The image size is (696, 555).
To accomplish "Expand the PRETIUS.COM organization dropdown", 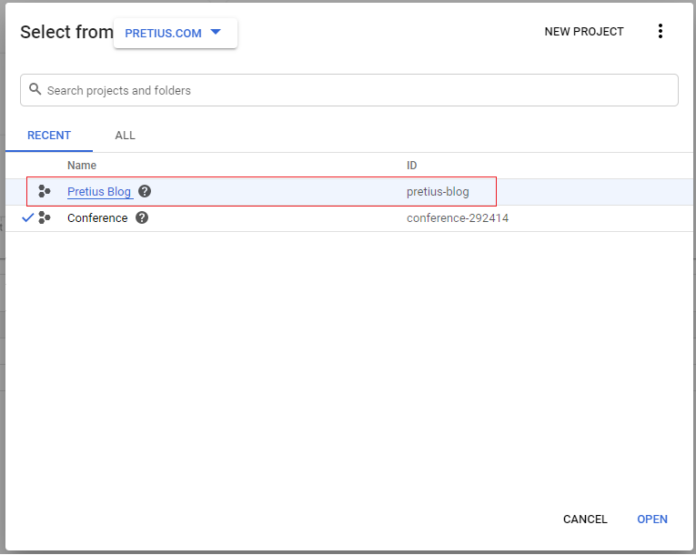I will coord(176,34).
